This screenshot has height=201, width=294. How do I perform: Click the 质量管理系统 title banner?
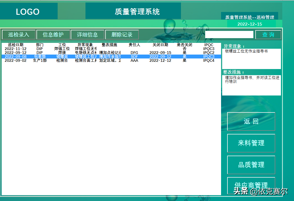(133, 11)
